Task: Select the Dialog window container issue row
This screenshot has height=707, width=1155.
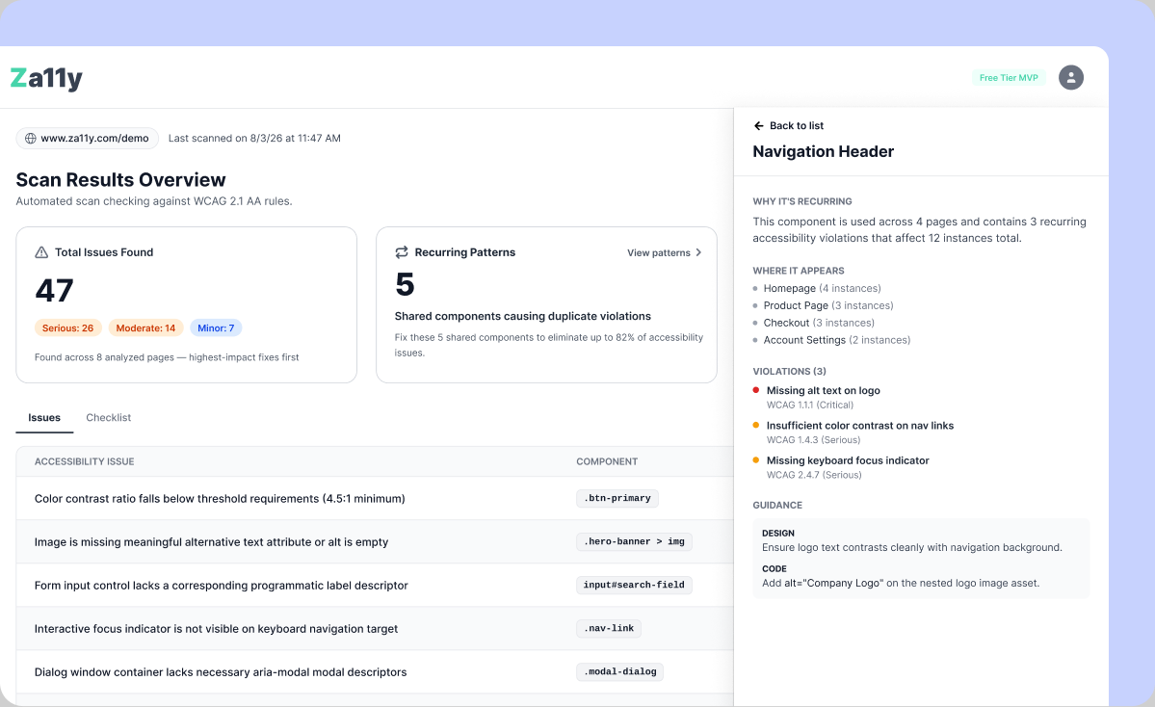Action: tap(375, 672)
